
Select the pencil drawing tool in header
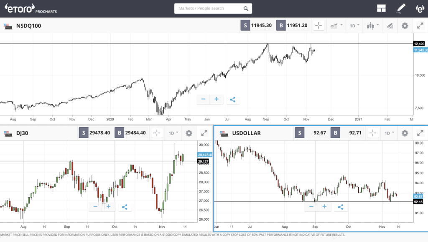pyautogui.click(x=401, y=8)
